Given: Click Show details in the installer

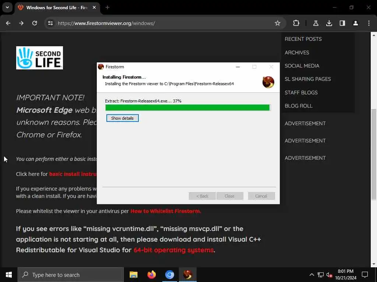Looking at the screenshot, I should click(122, 118).
